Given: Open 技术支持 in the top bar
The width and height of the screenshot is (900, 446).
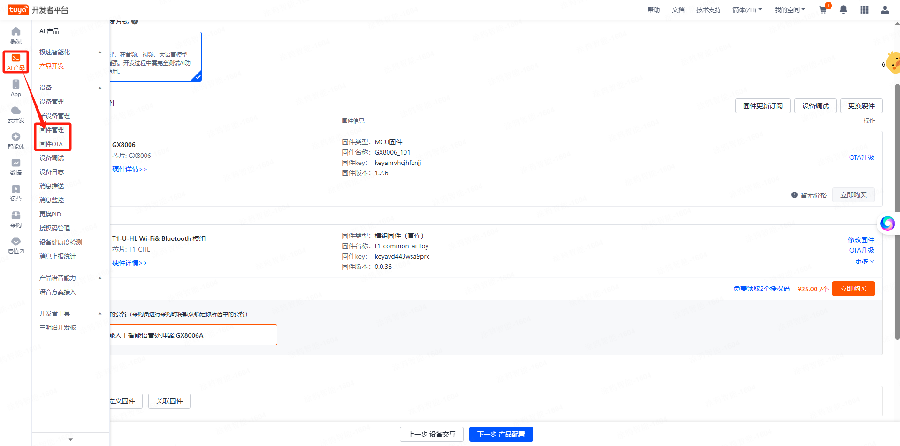Looking at the screenshot, I should 709,10.
